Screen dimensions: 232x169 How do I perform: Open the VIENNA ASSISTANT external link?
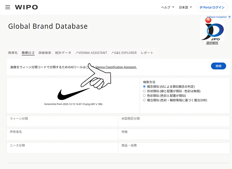[x=91, y=53]
